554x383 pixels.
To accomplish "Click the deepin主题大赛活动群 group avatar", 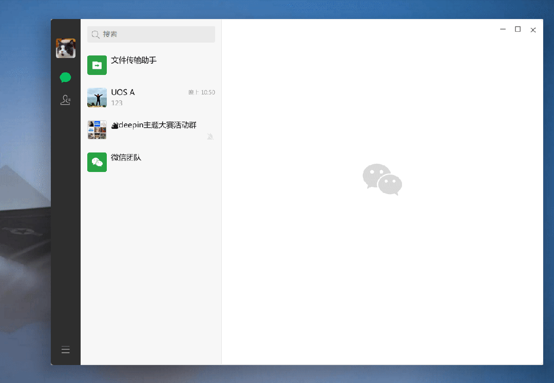I will coord(97,130).
